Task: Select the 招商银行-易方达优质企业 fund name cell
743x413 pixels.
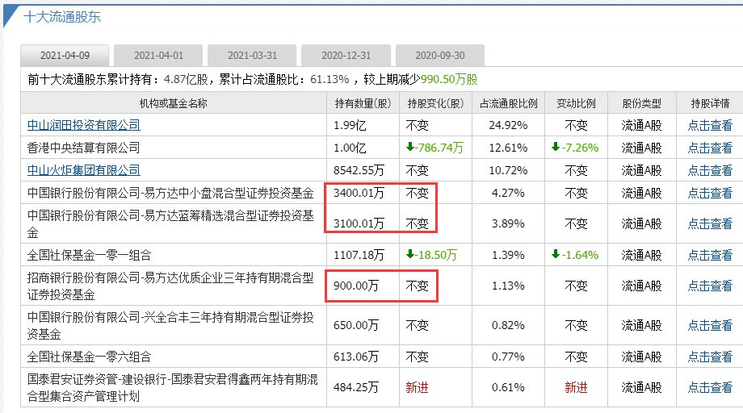Action: point(174,286)
